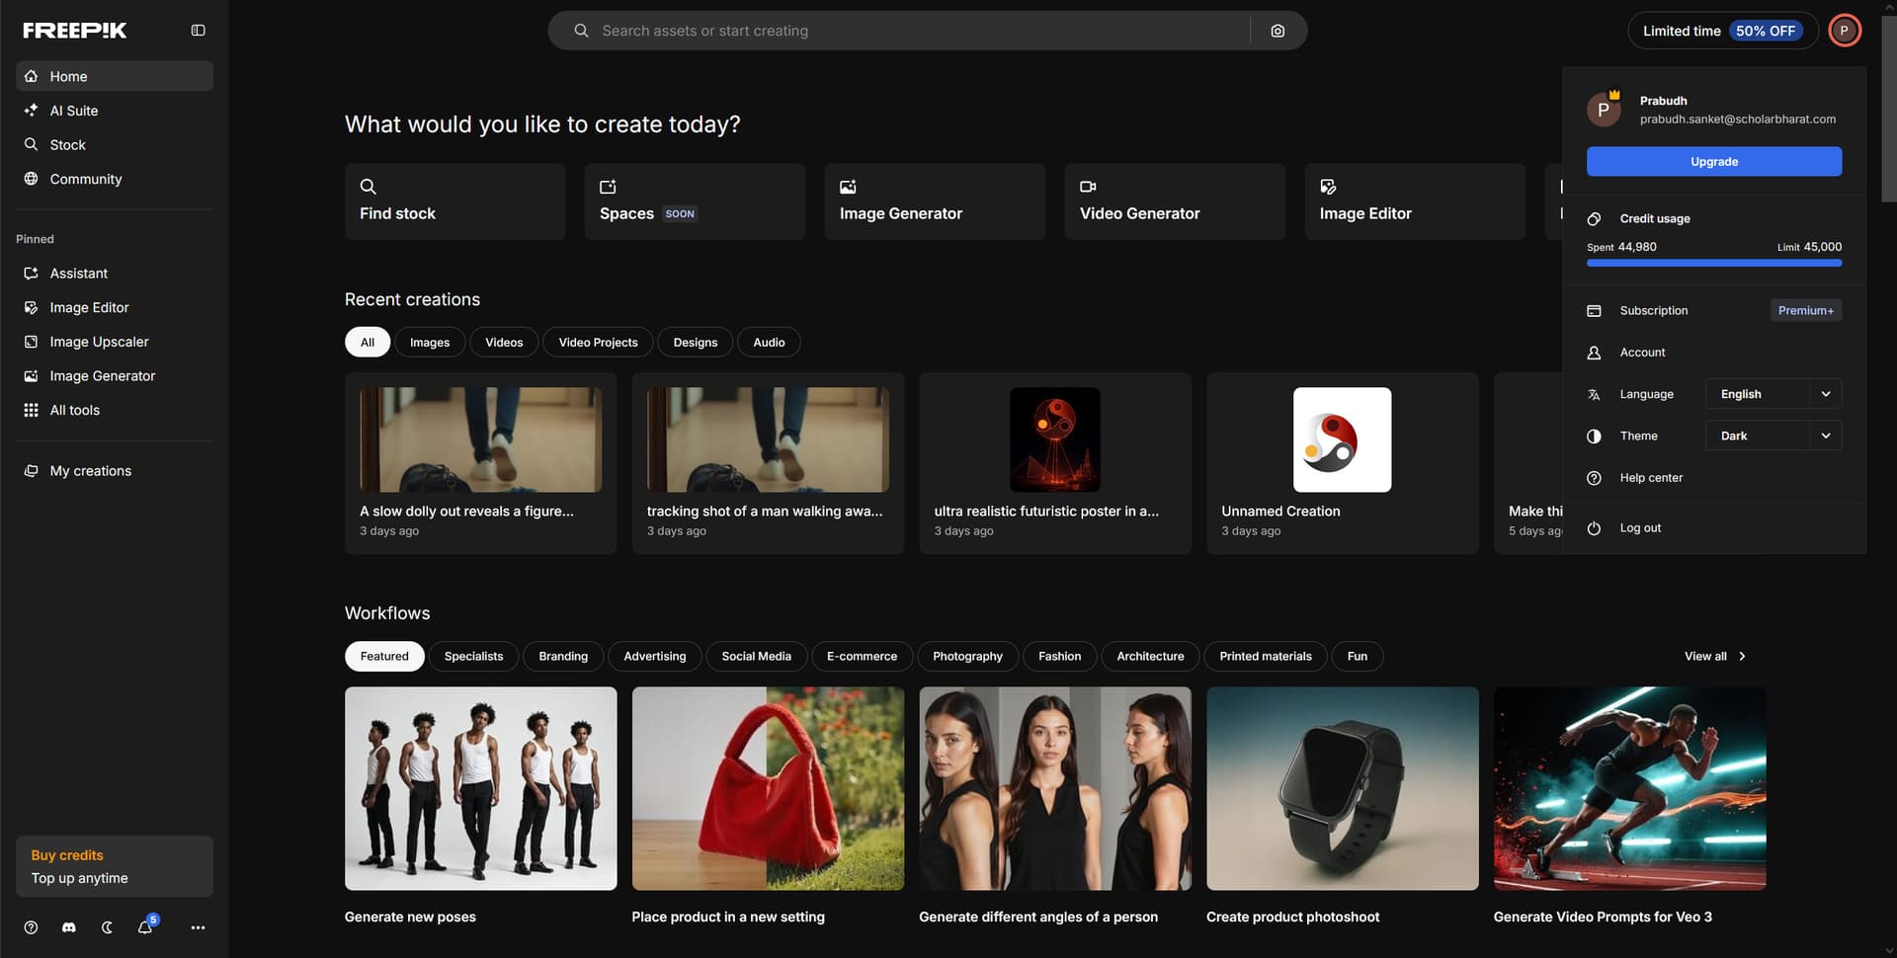Select the All filter pill

[x=368, y=343]
